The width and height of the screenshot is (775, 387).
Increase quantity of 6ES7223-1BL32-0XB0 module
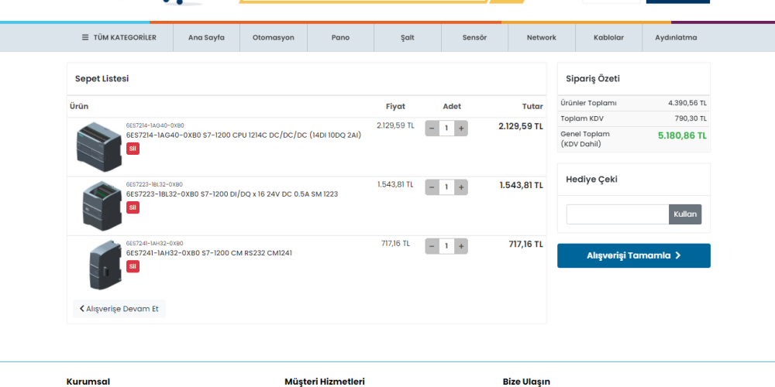pyautogui.click(x=461, y=187)
